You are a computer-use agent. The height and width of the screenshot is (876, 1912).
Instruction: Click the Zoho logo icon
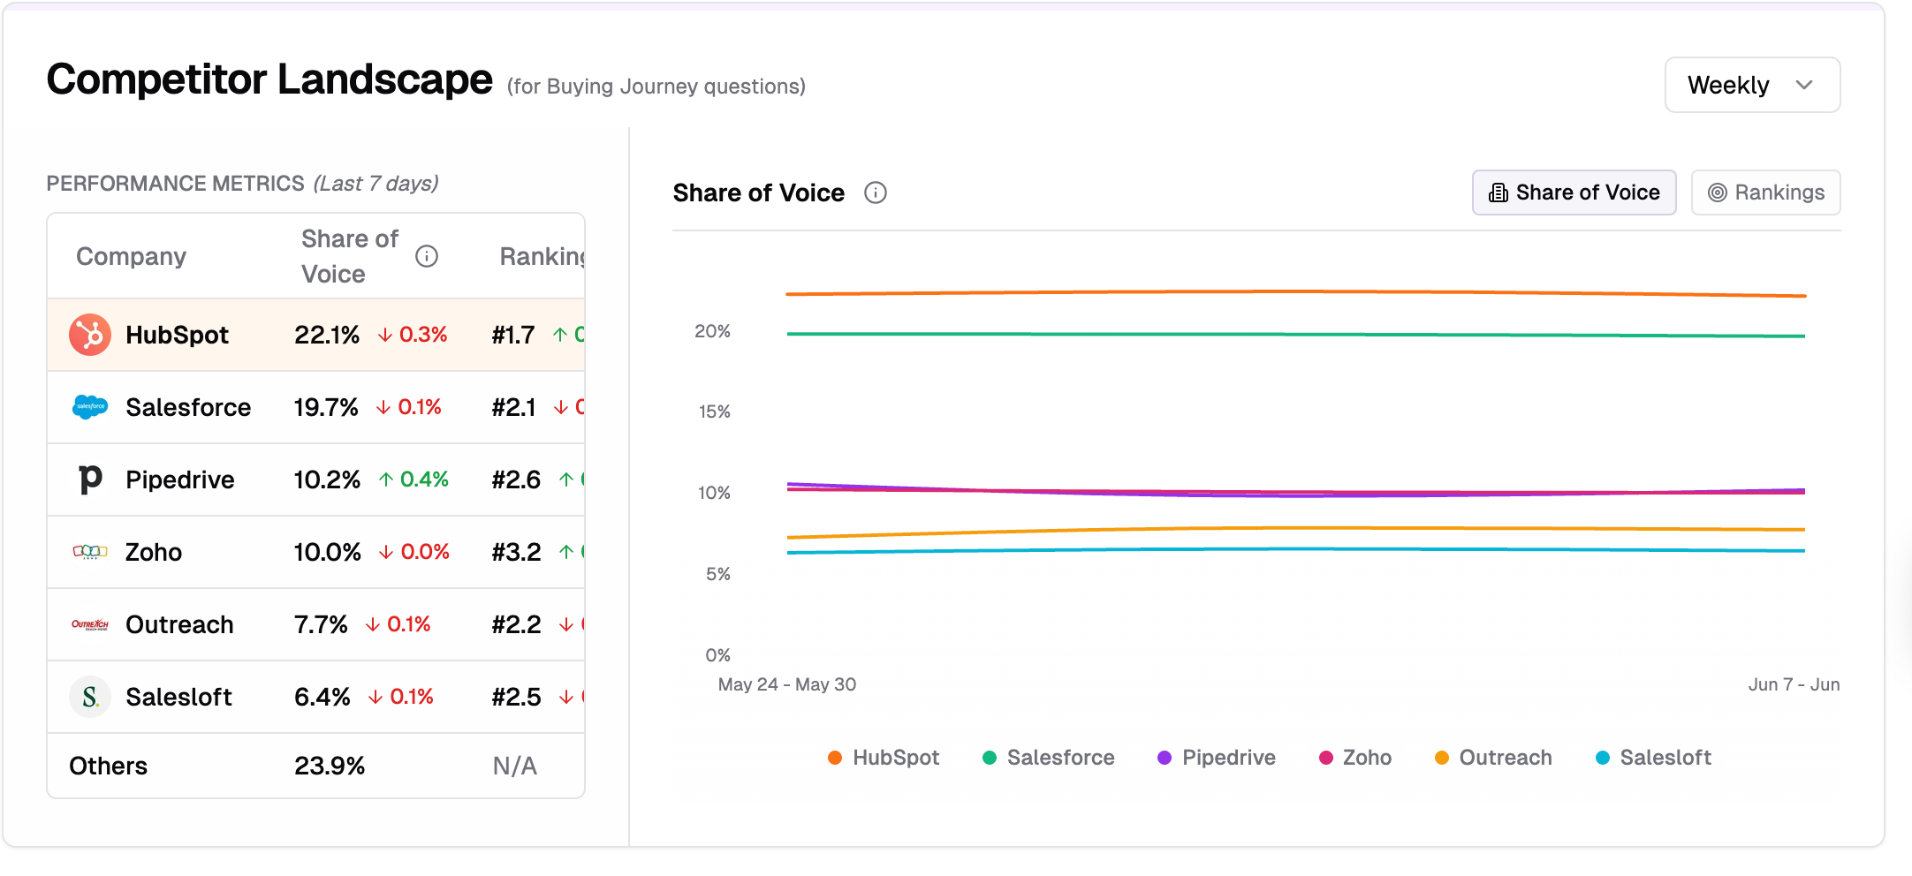coord(90,552)
